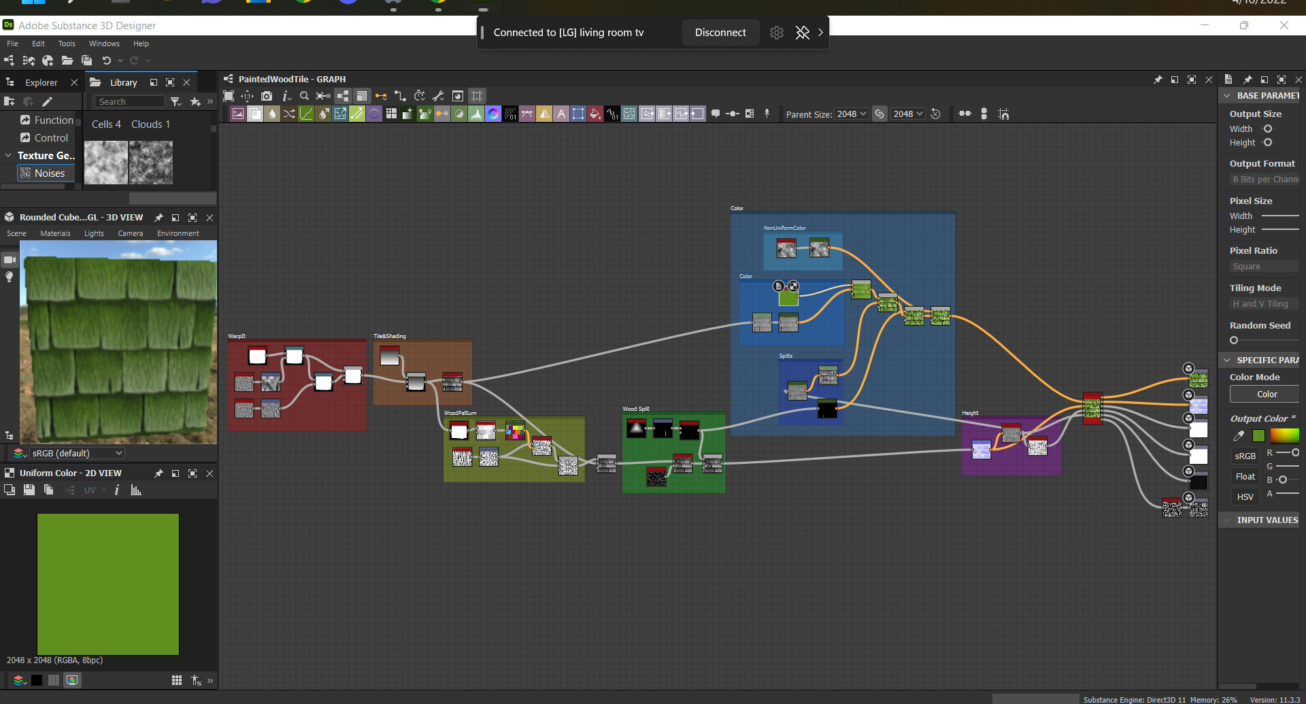The width and height of the screenshot is (1306, 704).
Task: Add an HSL node using the color wheel icon
Action: point(493,114)
